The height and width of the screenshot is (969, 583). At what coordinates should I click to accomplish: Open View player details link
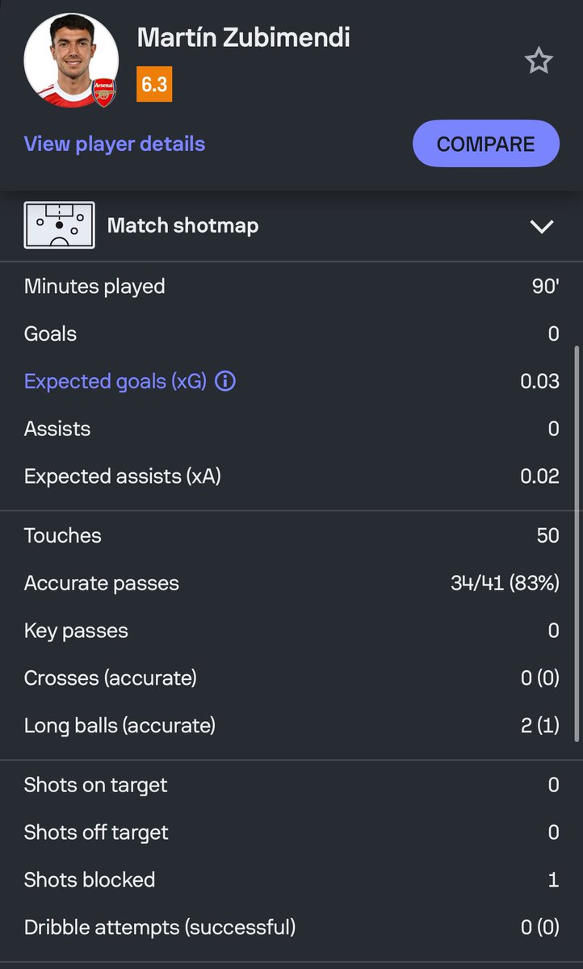click(x=115, y=144)
